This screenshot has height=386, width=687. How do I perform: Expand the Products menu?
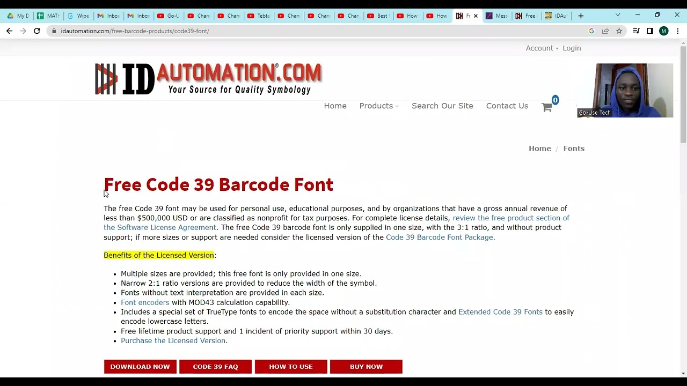point(379,106)
